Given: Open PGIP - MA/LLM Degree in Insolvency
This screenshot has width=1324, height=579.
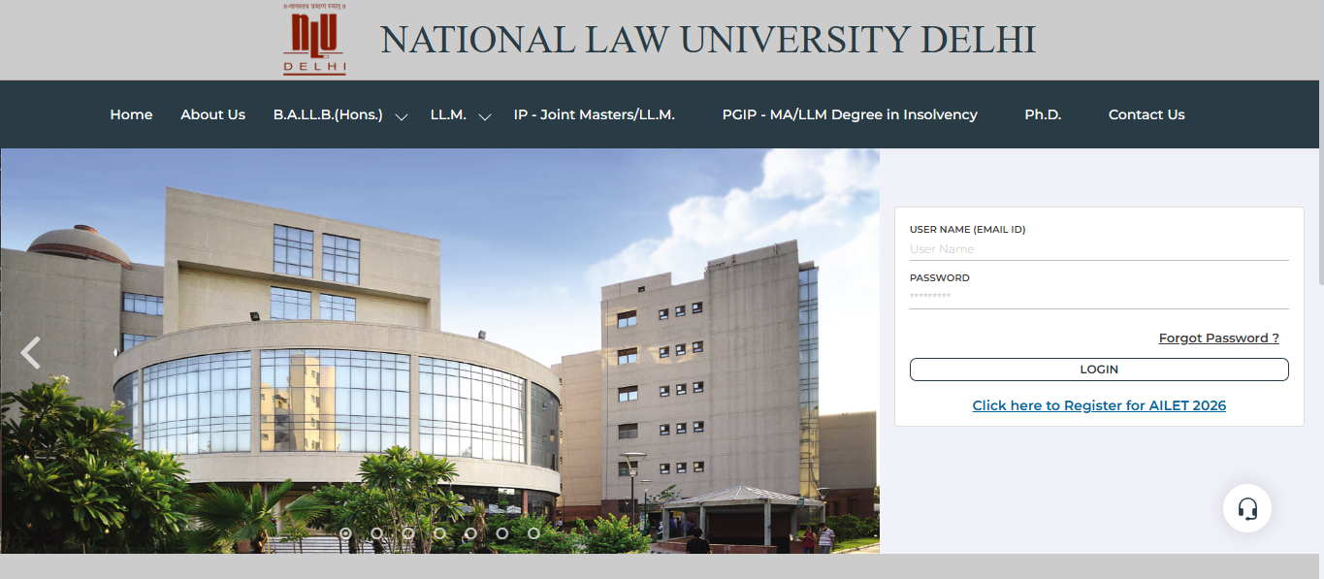Looking at the screenshot, I should [850, 114].
